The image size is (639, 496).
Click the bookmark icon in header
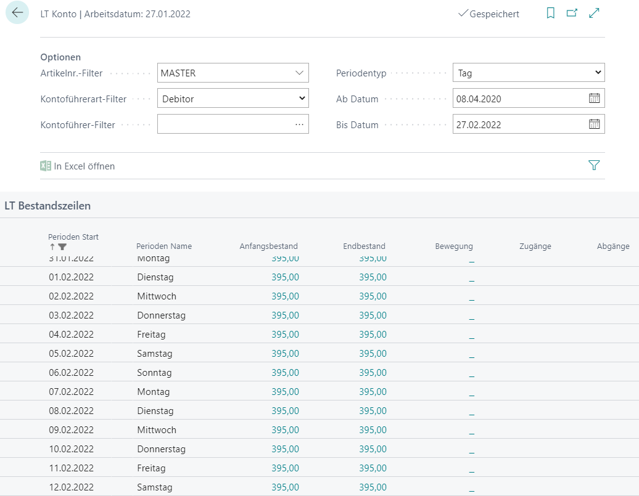pyautogui.click(x=550, y=13)
